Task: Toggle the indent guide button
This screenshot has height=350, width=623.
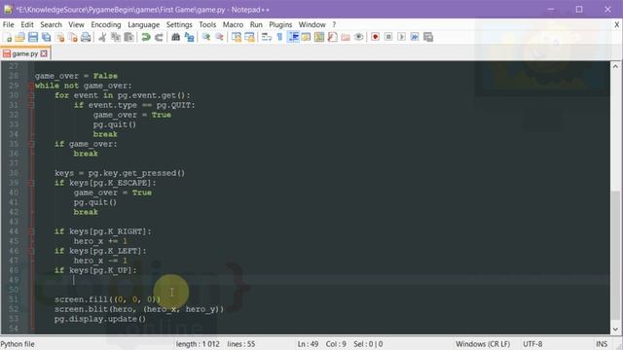Action: click(293, 37)
